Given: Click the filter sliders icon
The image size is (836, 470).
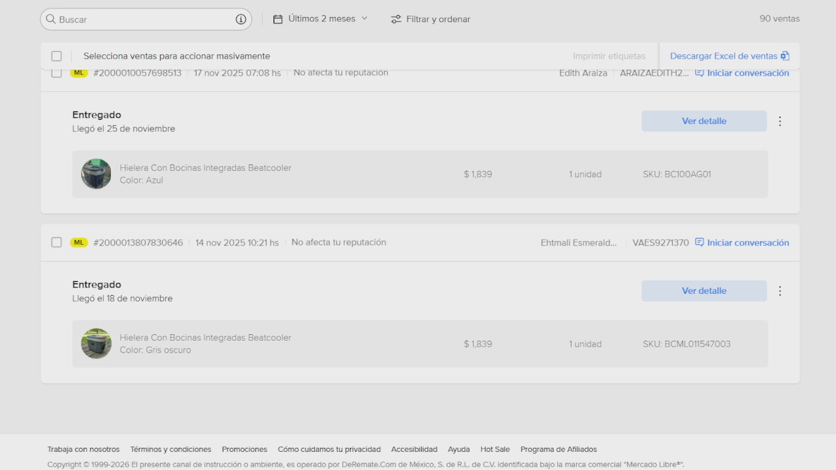Looking at the screenshot, I should (x=396, y=20).
